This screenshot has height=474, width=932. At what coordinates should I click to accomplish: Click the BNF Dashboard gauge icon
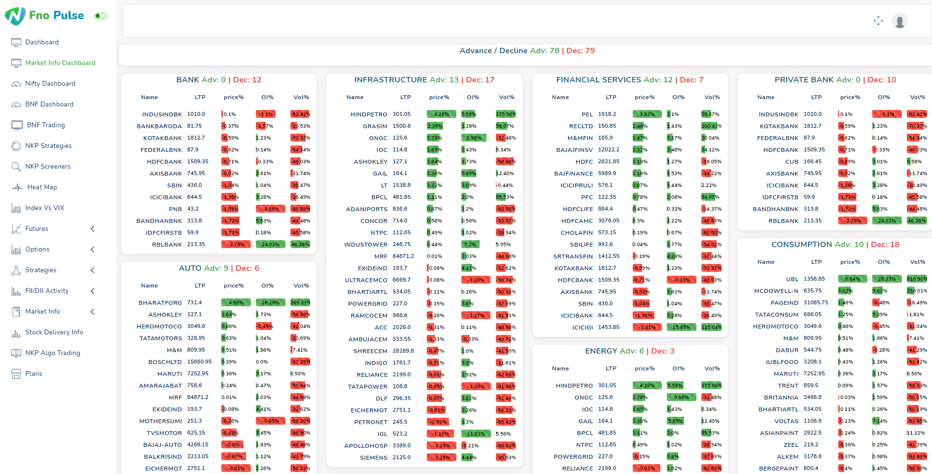click(16, 105)
